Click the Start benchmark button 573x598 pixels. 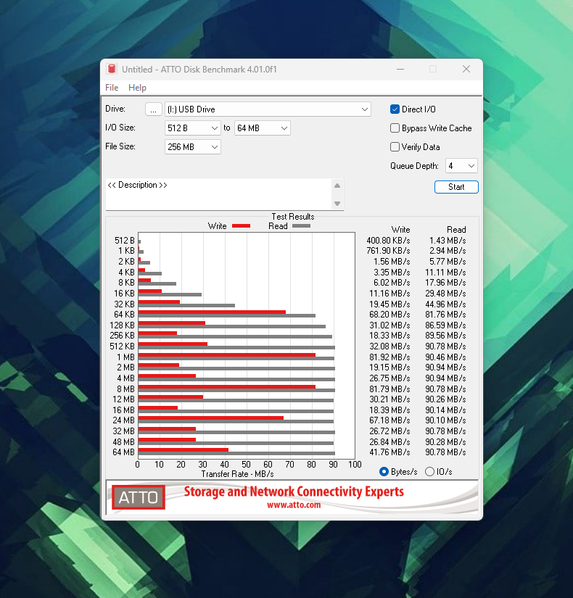tap(456, 187)
